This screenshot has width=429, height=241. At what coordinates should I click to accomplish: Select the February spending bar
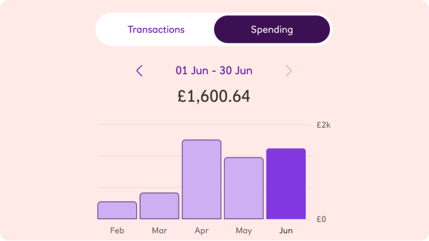[117, 211]
